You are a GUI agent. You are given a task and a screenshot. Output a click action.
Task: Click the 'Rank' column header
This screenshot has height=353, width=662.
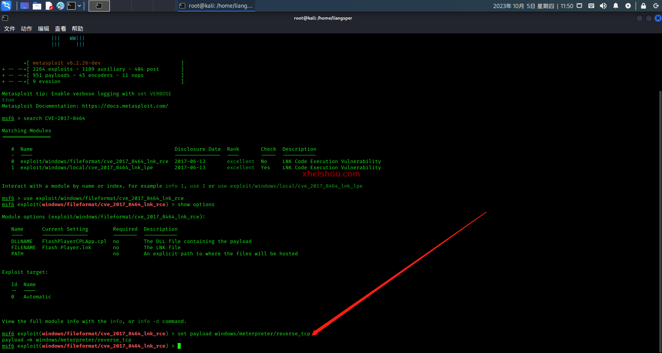click(x=233, y=149)
